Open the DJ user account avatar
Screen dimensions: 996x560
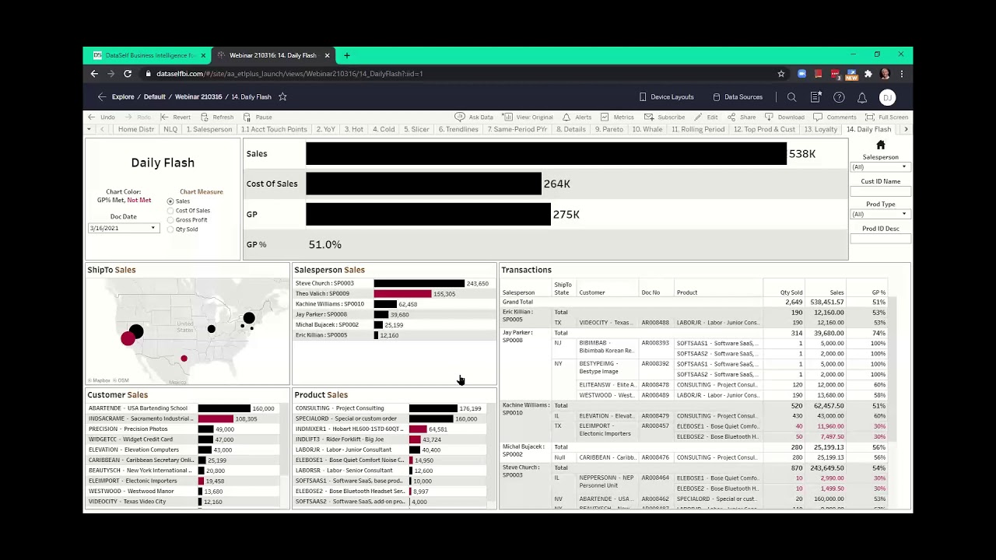(x=887, y=97)
